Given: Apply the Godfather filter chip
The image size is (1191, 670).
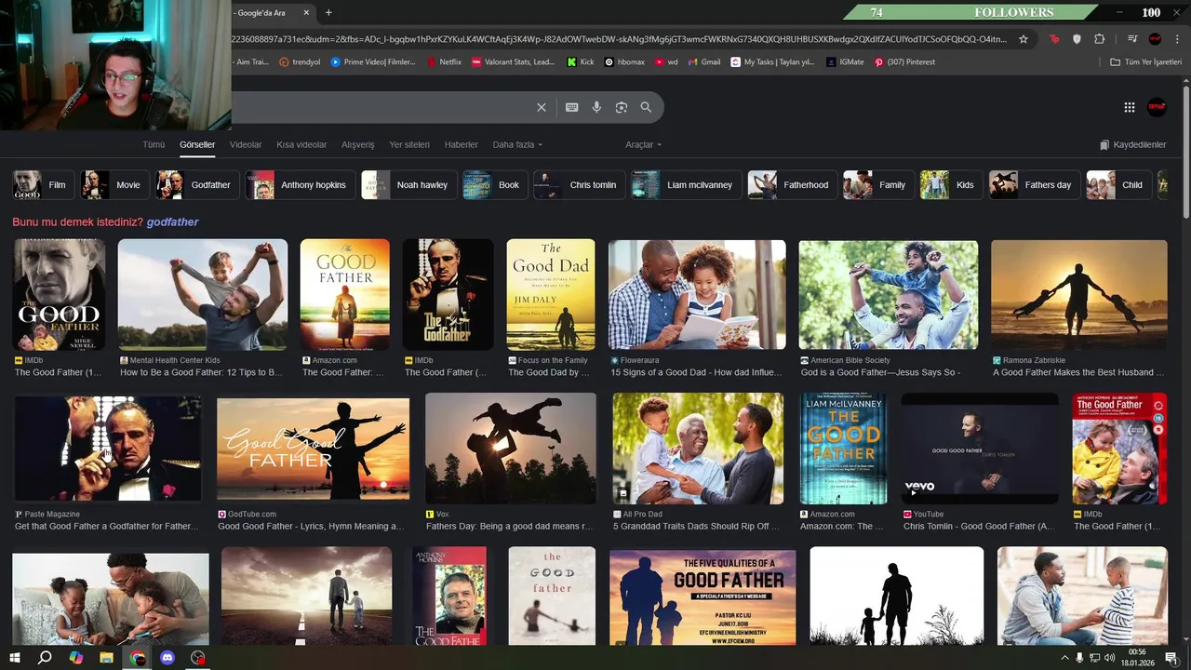Looking at the screenshot, I should [197, 185].
